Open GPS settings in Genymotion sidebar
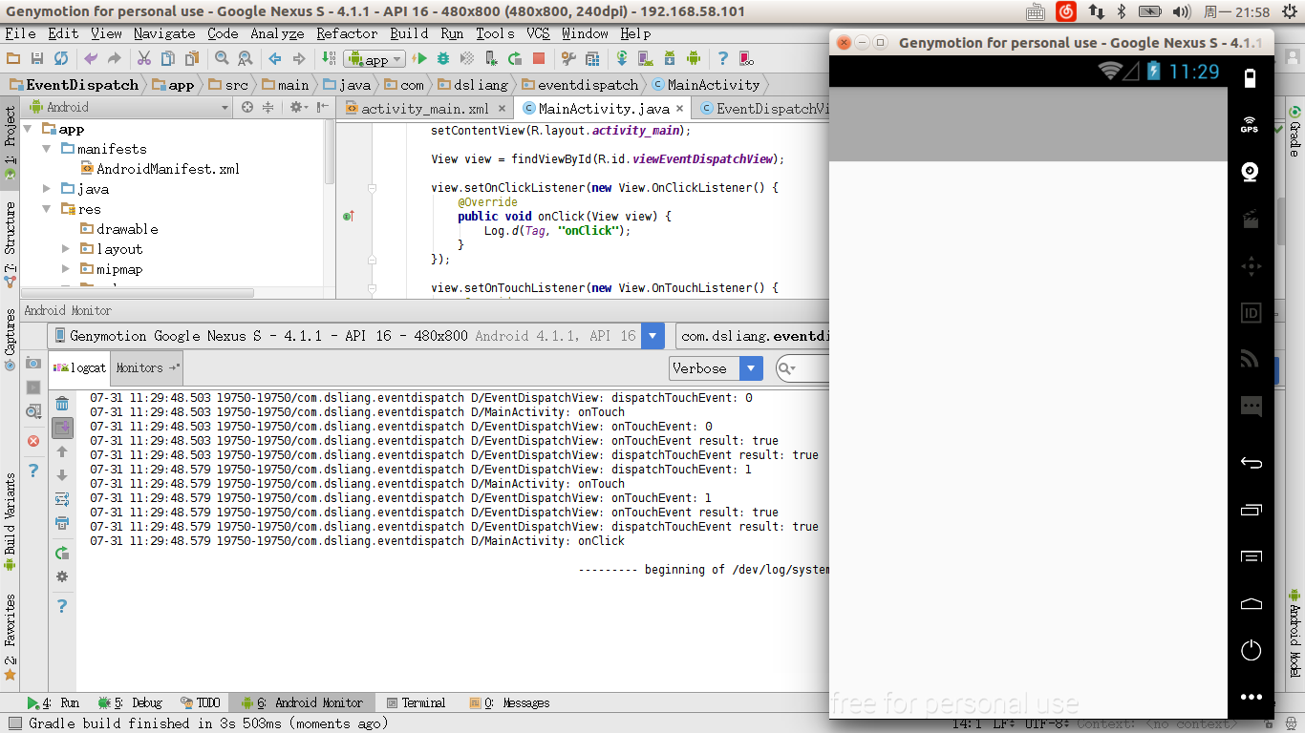The image size is (1305, 733). tap(1250, 125)
